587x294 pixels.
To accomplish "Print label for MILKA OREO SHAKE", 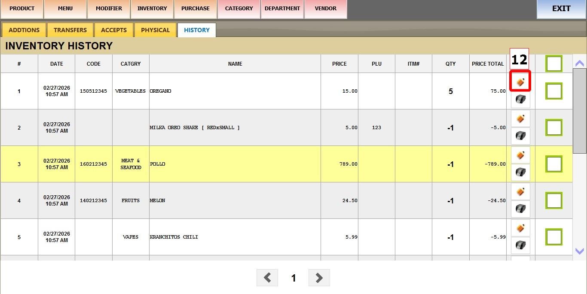I will pos(520,136).
